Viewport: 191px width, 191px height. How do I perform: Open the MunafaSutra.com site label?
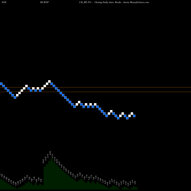[x=139, y=2]
